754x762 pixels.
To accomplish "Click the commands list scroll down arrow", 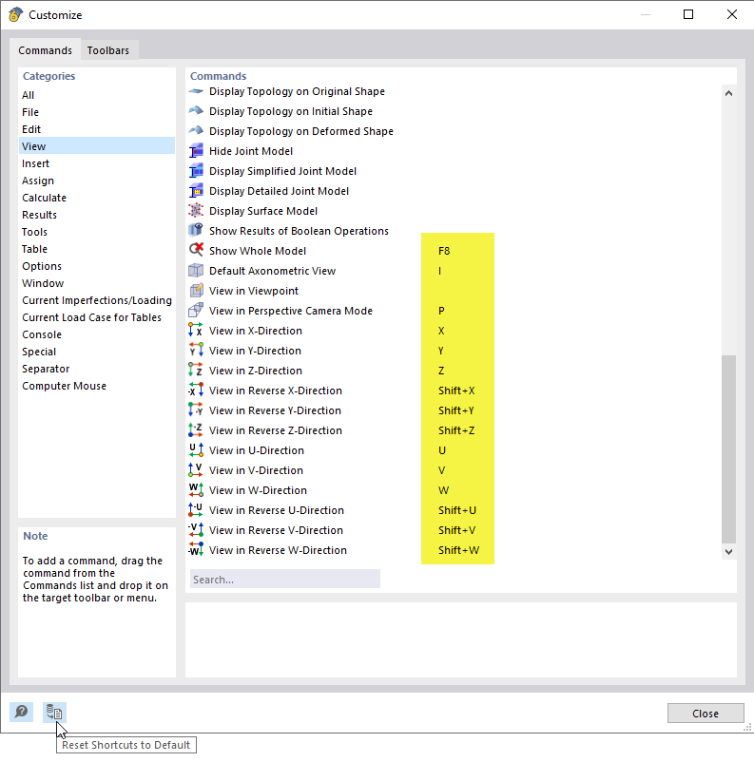I will point(728,552).
